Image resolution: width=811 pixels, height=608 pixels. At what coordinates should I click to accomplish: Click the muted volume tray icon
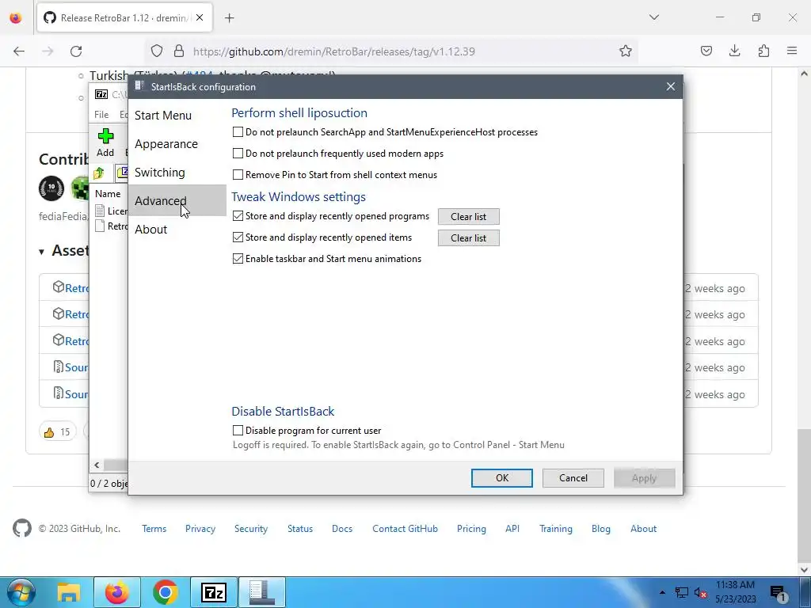click(701, 593)
